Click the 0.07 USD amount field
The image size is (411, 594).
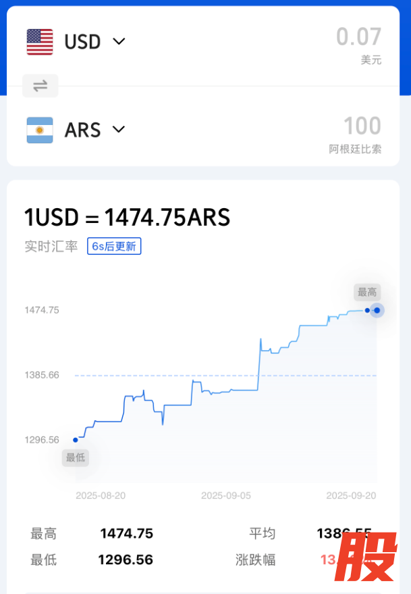tap(358, 37)
